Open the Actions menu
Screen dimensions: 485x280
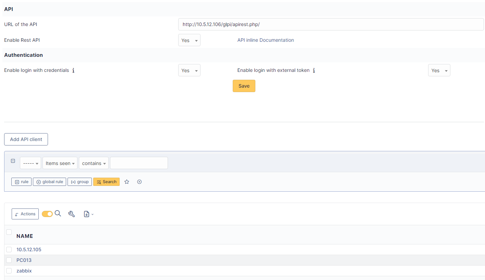25,214
